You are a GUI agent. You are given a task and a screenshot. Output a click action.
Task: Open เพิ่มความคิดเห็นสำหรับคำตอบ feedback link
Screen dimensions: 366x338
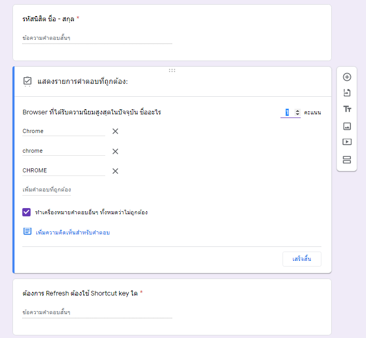[73, 232]
